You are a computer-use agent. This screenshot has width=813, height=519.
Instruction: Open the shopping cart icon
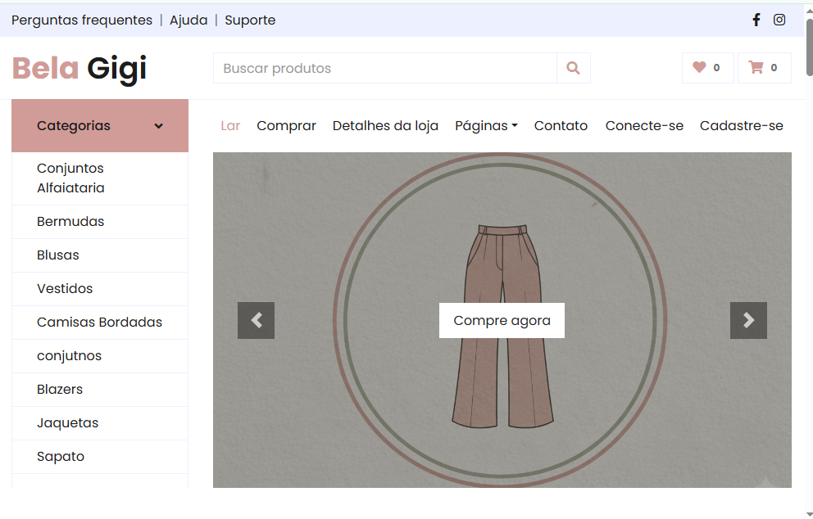[x=756, y=68]
